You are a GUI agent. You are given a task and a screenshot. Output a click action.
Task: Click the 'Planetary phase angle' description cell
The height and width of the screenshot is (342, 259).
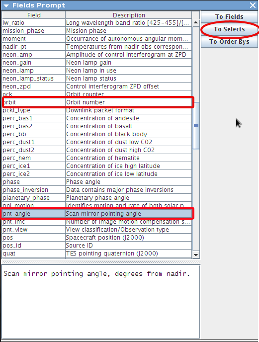point(129,198)
